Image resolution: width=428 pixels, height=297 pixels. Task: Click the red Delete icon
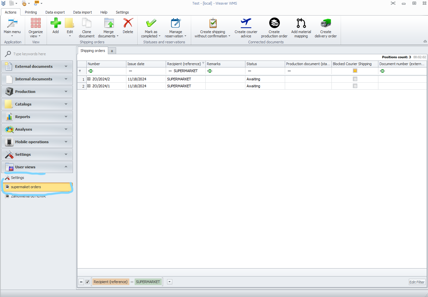pos(128,23)
